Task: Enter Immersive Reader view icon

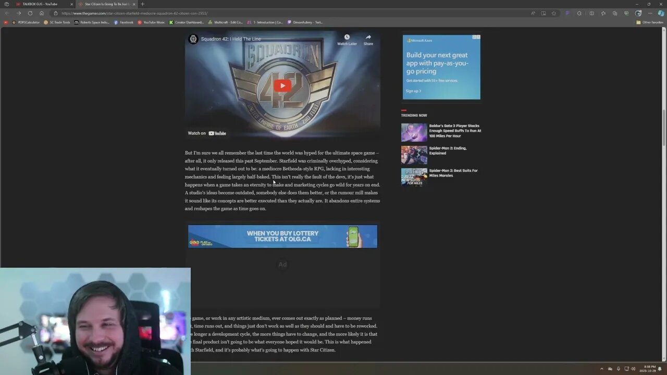Action: click(544, 13)
